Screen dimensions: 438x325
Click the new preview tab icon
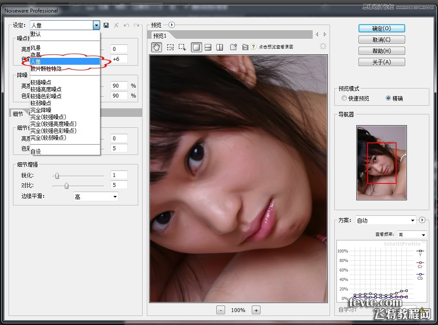[x=233, y=47]
